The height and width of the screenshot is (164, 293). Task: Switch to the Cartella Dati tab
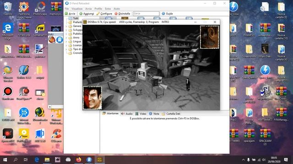point(171,113)
